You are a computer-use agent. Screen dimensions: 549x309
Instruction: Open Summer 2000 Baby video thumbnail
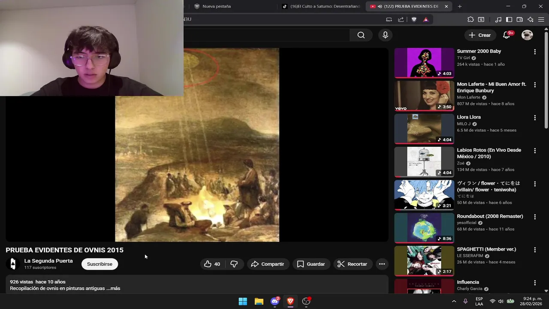pyautogui.click(x=424, y=63)
